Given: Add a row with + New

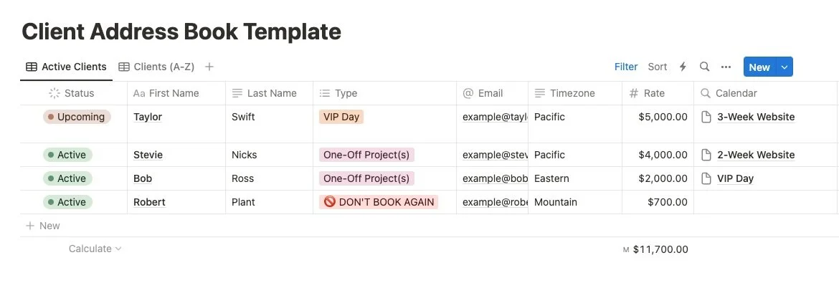Looking at the screenshot, I should click(43, 226).
